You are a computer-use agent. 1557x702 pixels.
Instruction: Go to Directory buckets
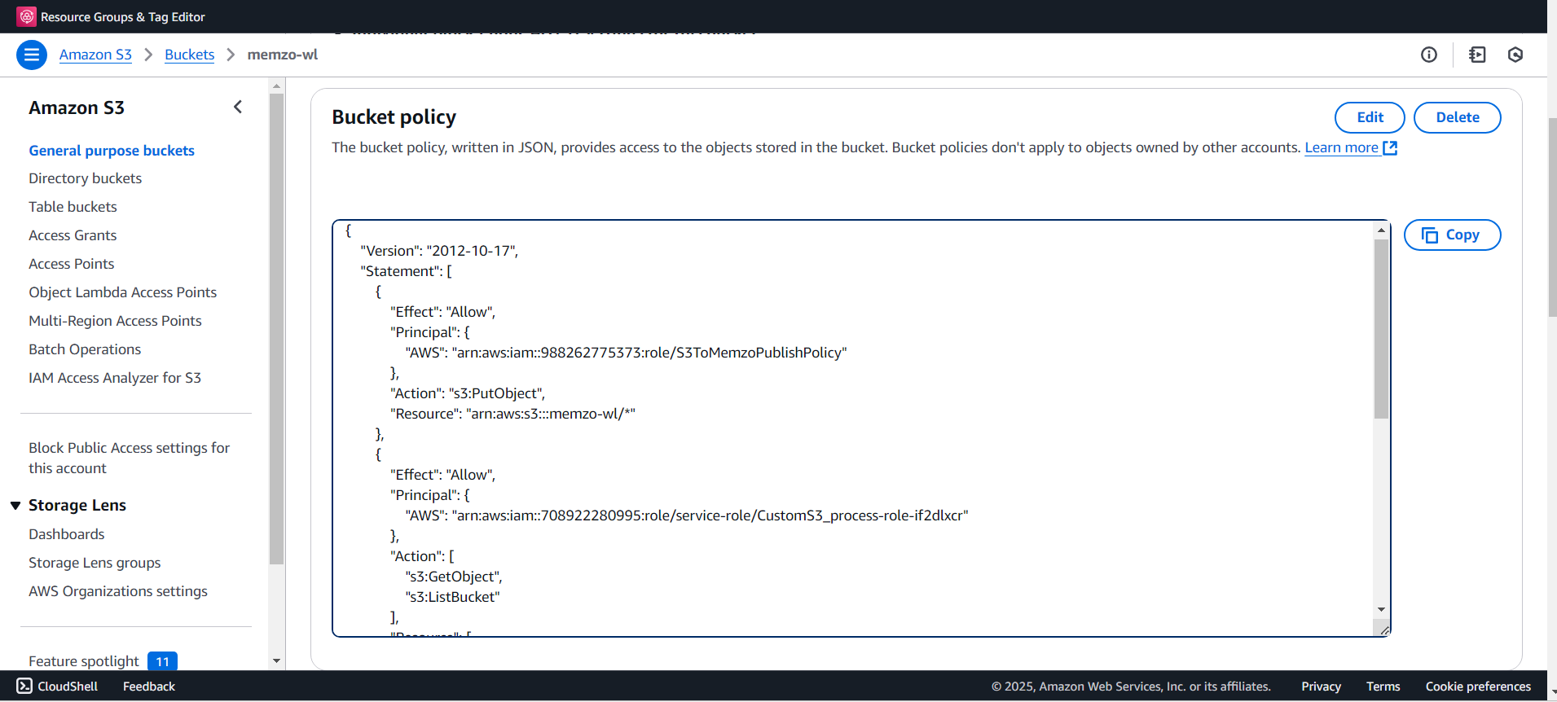pos(86,178)
